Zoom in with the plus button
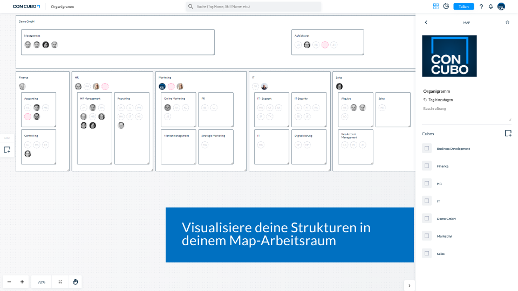This screenshot has width=518, height=291. (x=22, y=282)
